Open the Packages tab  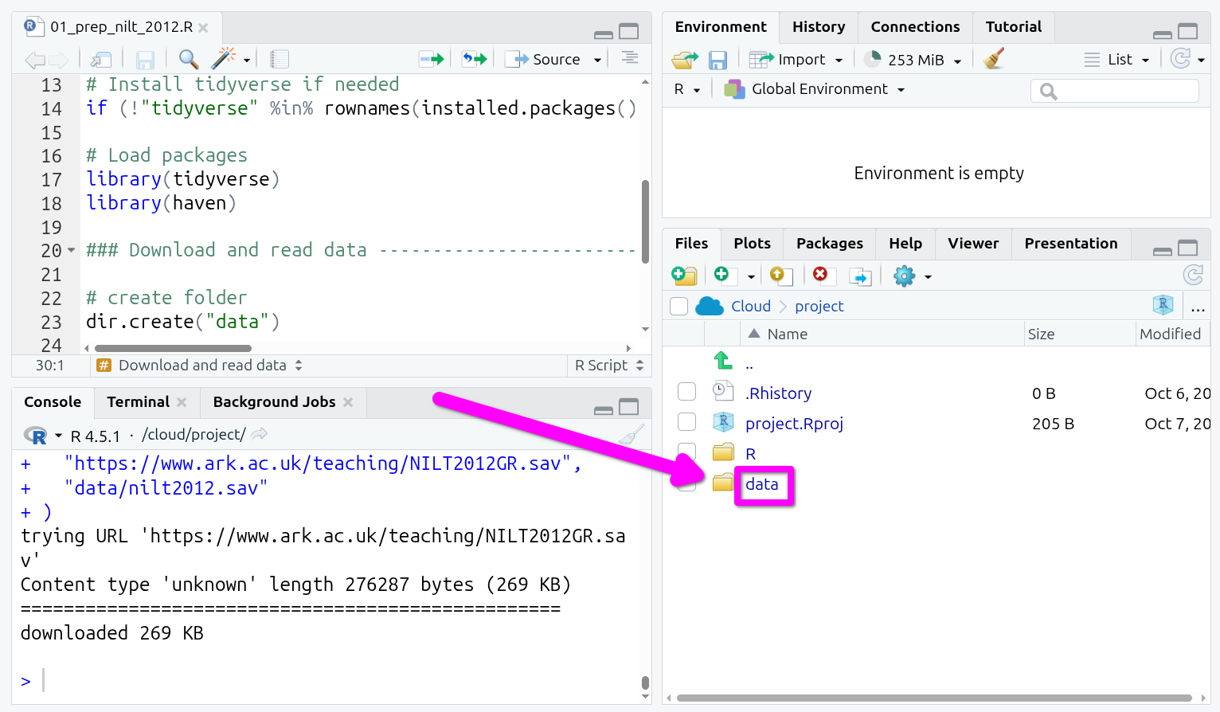point(829,244)
